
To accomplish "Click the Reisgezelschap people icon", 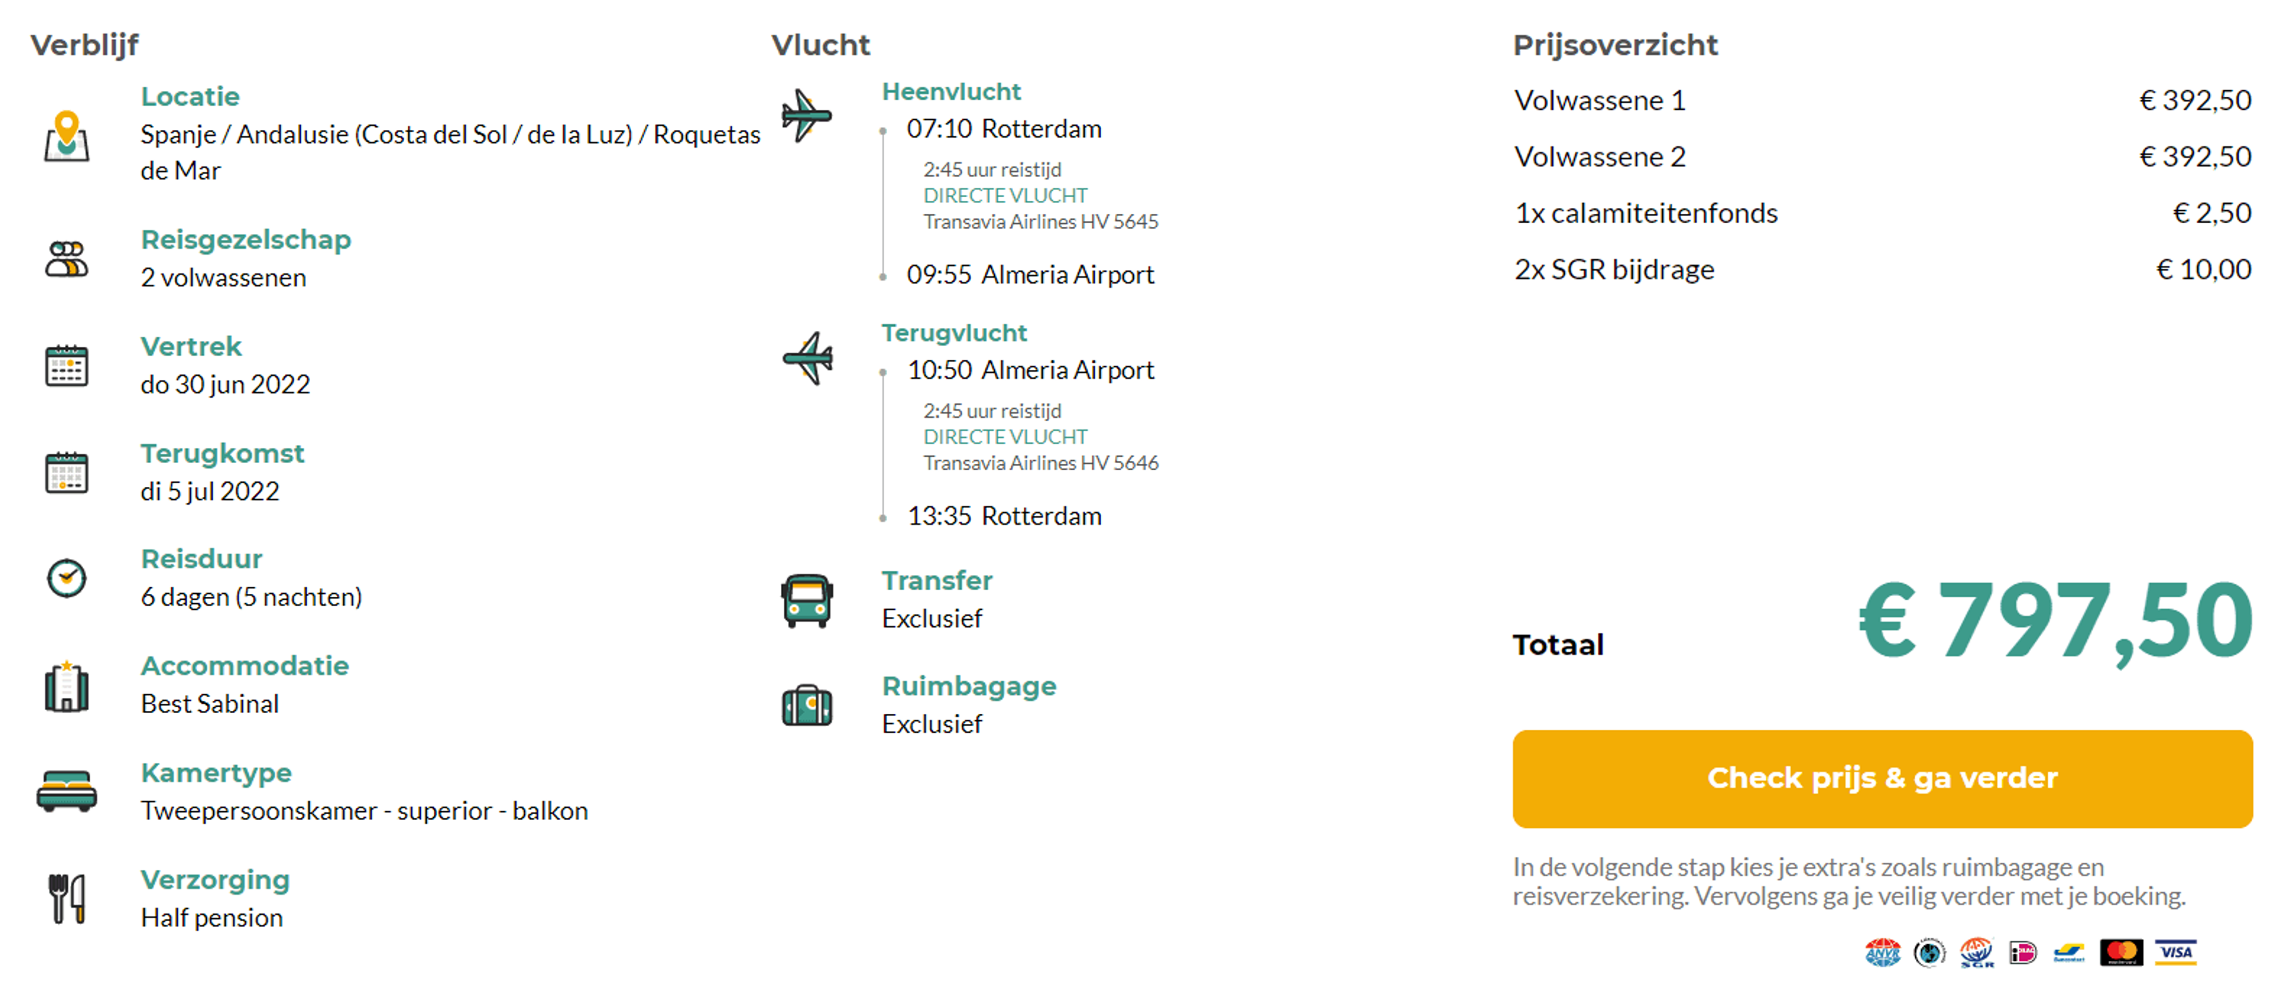I will pos(67,260).
